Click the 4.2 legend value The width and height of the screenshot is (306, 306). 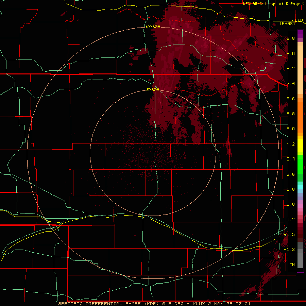(x=291, y=144)
